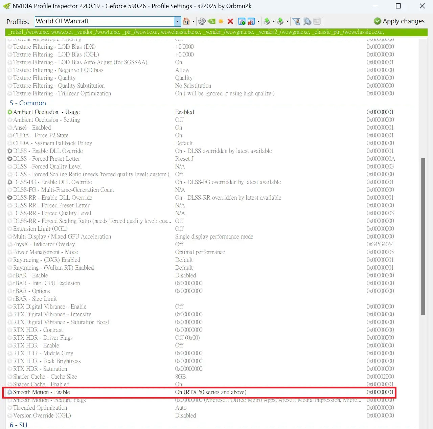Turn off DLSS - Enable DLL Override
The height and width of the screenshot is (429, 433).
223,151
